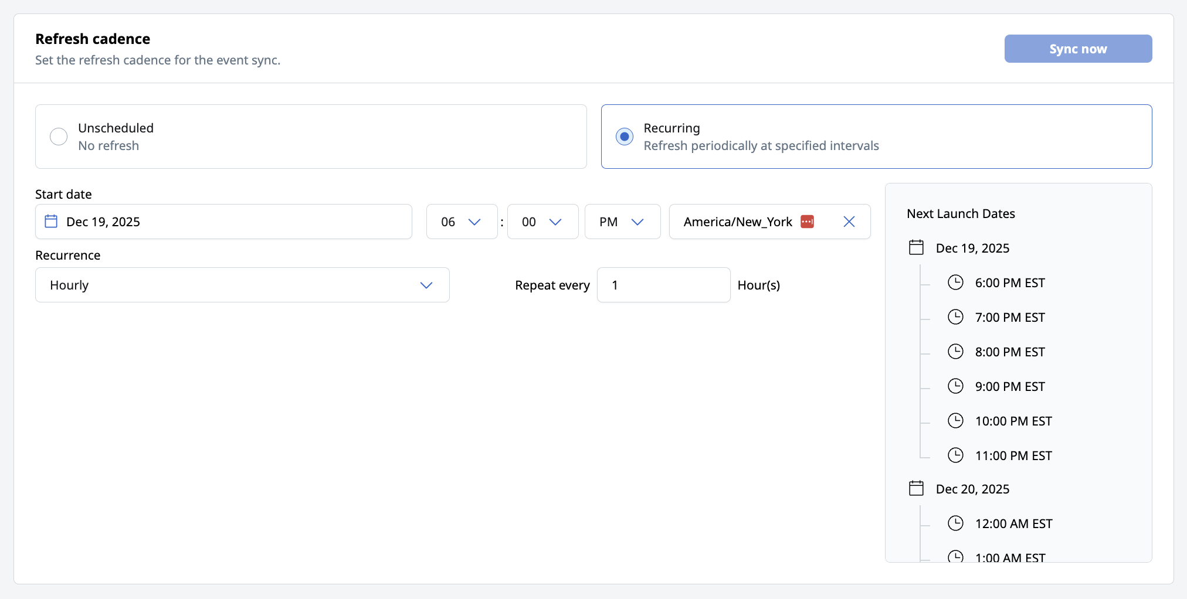Screen dimensions: 1187x599
Task: Click the 10:00 PM EST launch time text
Action: pyautogui.click(x=1013, y=421)
